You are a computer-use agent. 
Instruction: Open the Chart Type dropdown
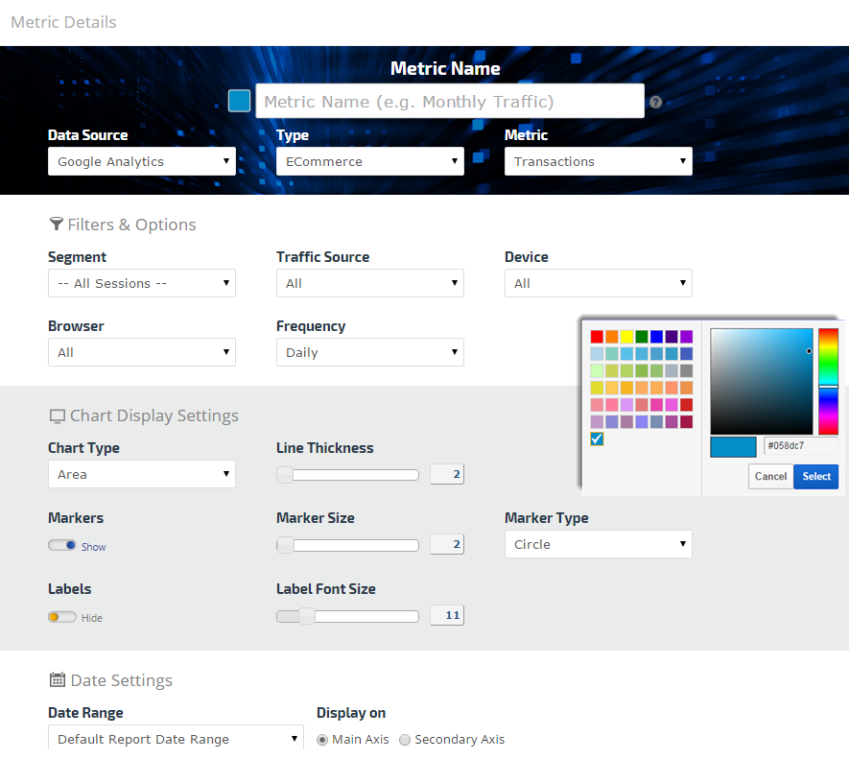click(142, 474)
